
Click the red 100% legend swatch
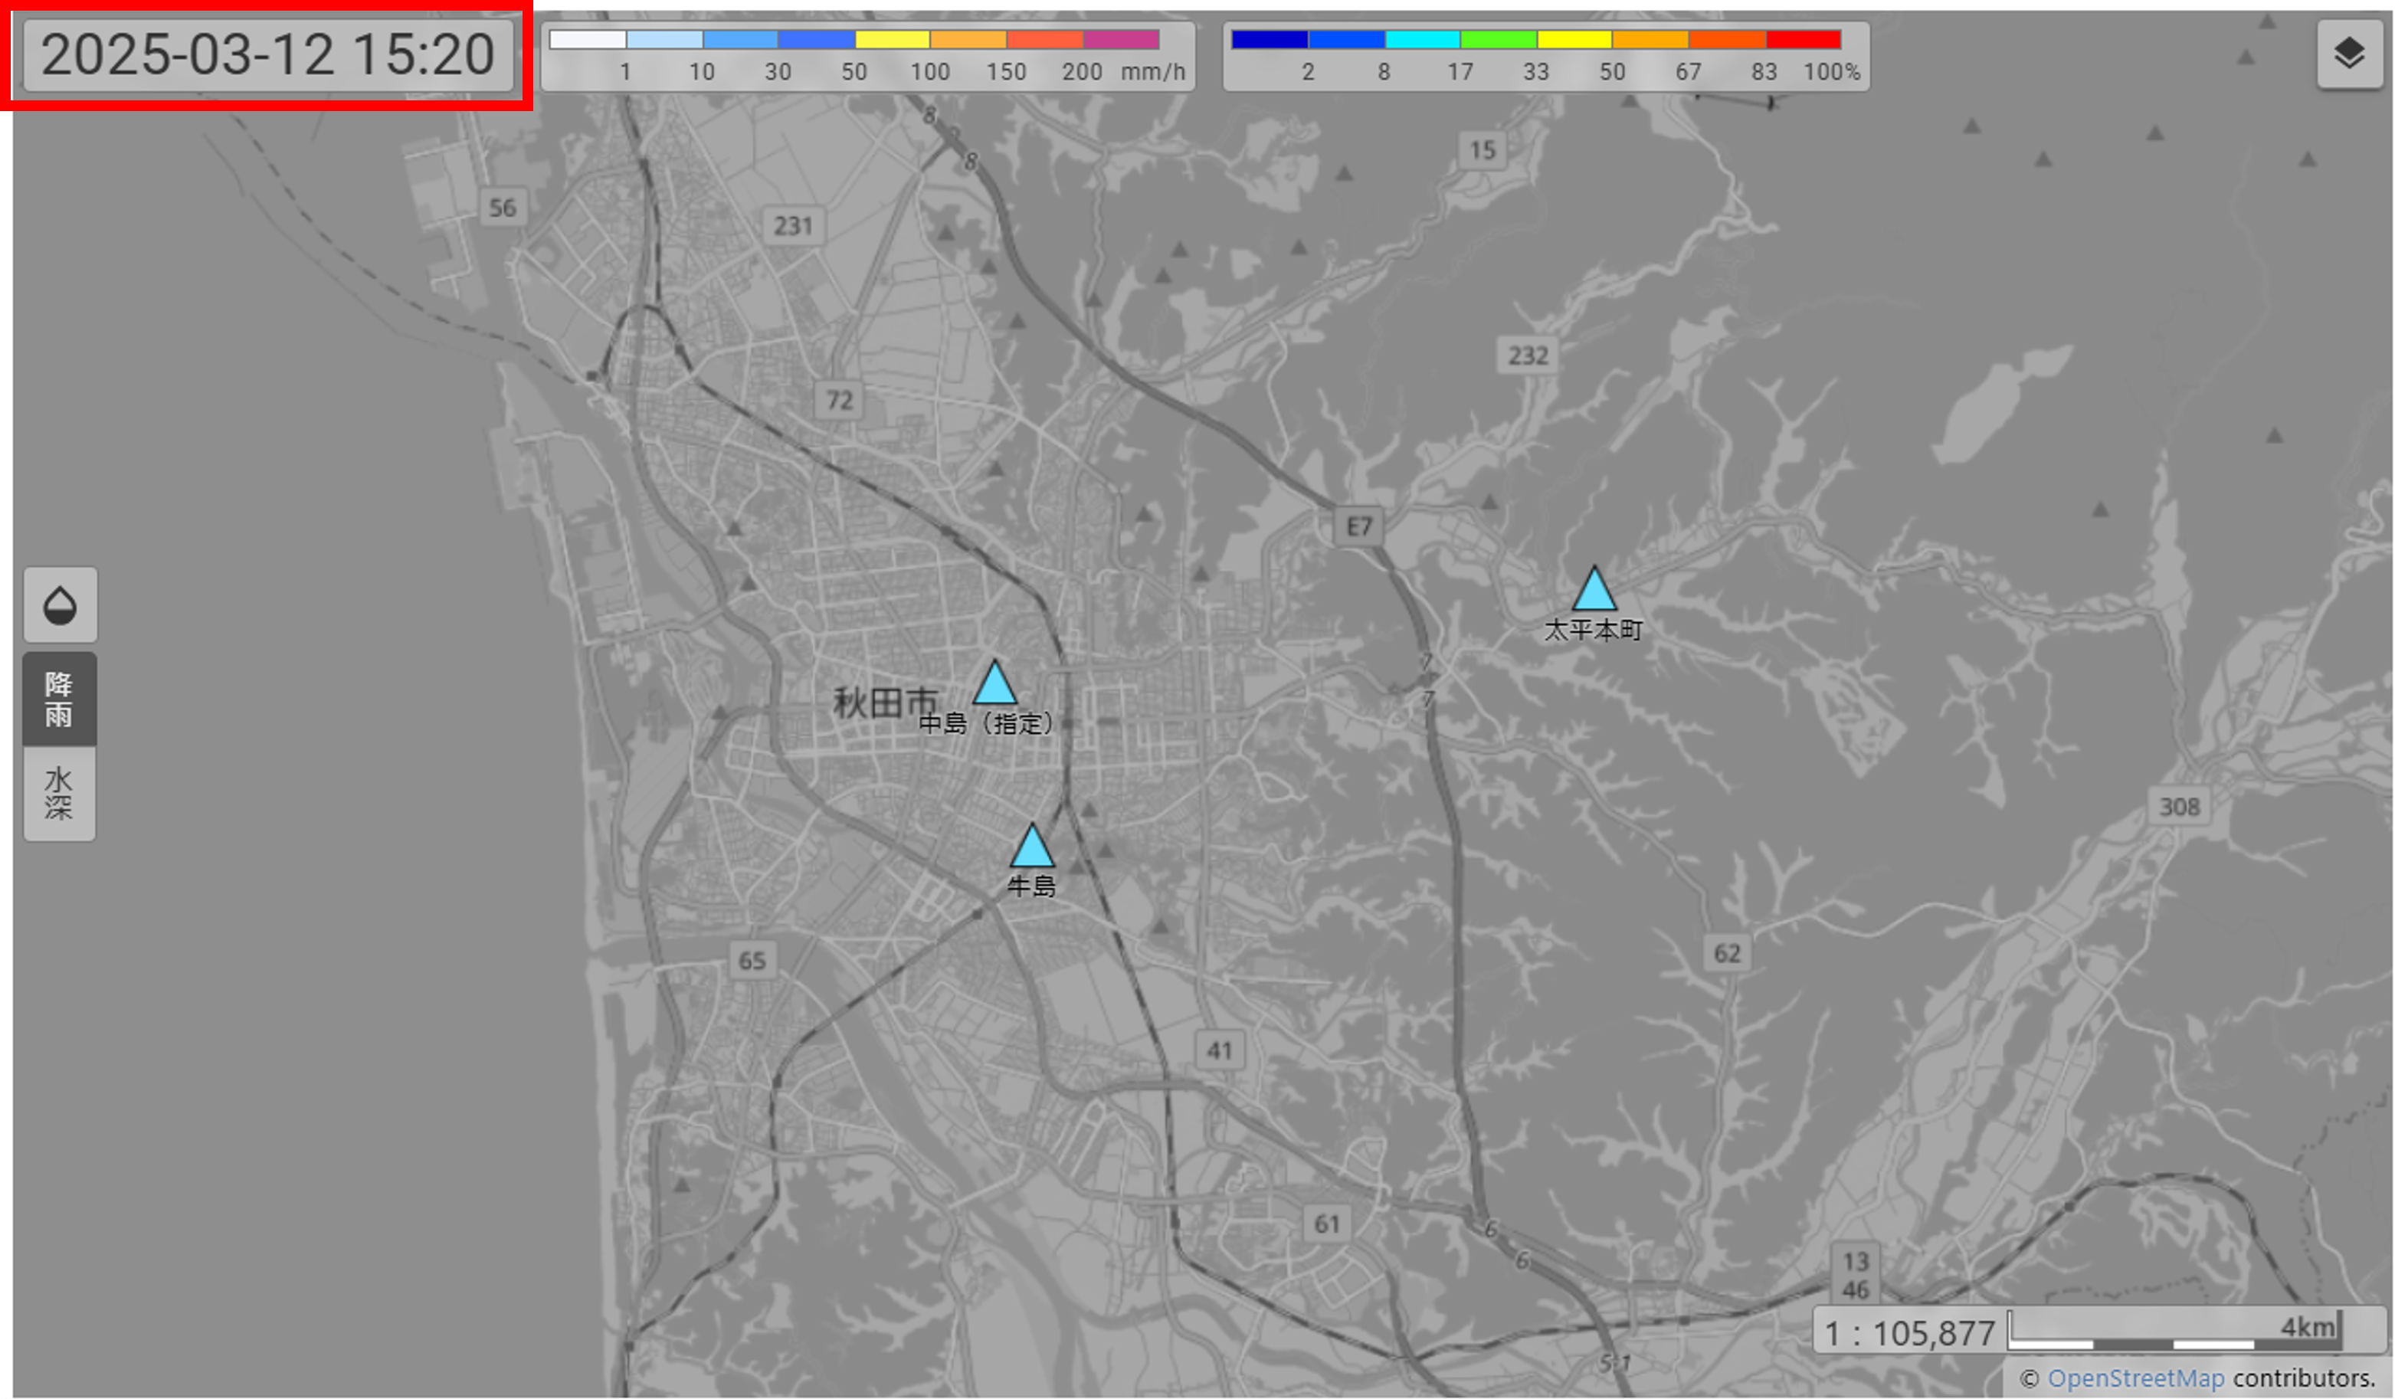pos(1803,39)
